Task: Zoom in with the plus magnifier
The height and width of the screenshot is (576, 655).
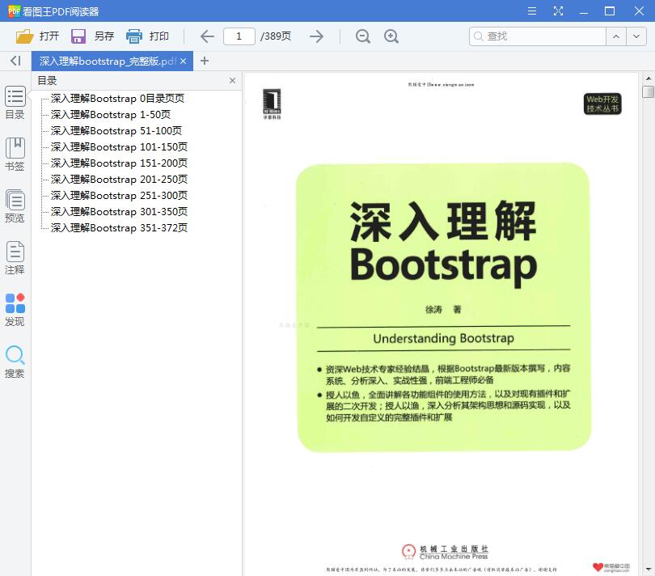Action: [x=391, y=36]
